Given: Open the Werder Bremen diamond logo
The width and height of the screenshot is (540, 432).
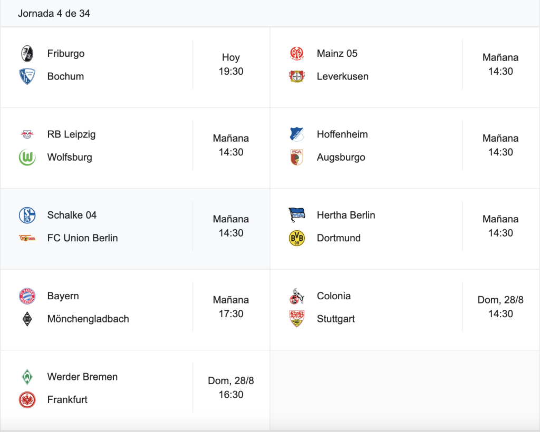Looking at the screenshot, I should pyautogui.click(x=27, y=377).
